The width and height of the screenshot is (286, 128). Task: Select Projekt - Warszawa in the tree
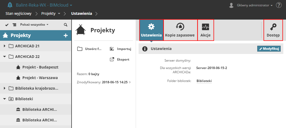coord(40,78)
